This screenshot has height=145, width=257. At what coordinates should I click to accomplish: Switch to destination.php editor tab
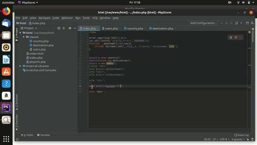162,29
